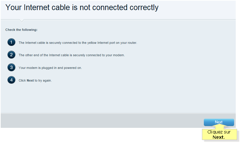Image resolution: width=241 pixels, height=144 pixels.
Task: Click the blue Next button
Action: (219, 122)
